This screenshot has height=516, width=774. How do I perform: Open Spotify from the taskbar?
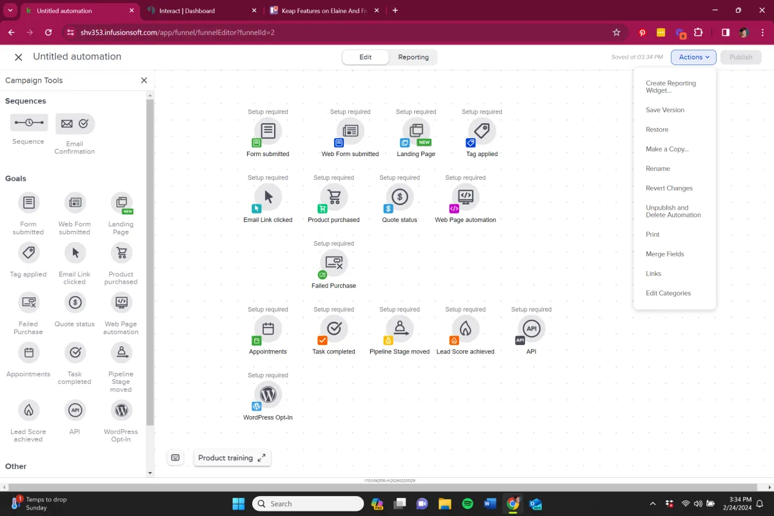pos(468,504)
